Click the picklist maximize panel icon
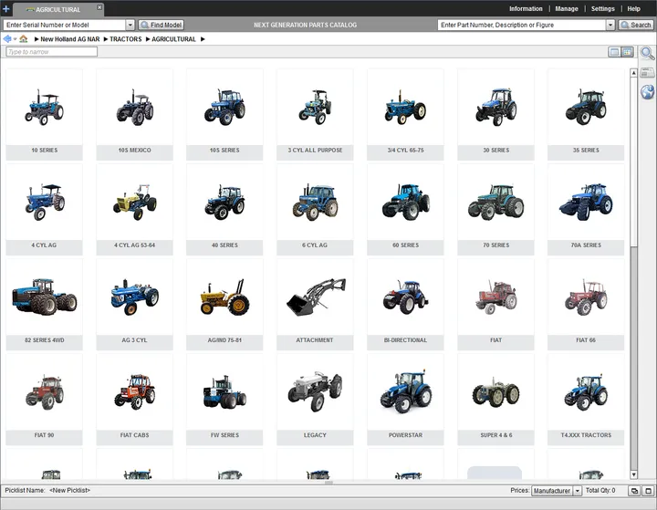 (x=648, y=491)
